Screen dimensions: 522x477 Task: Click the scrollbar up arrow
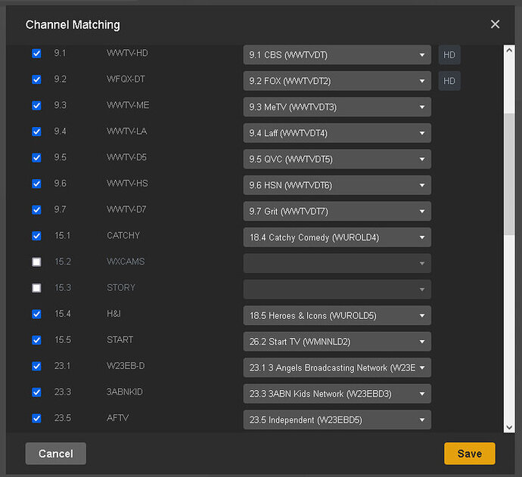(x=509, y=51)
